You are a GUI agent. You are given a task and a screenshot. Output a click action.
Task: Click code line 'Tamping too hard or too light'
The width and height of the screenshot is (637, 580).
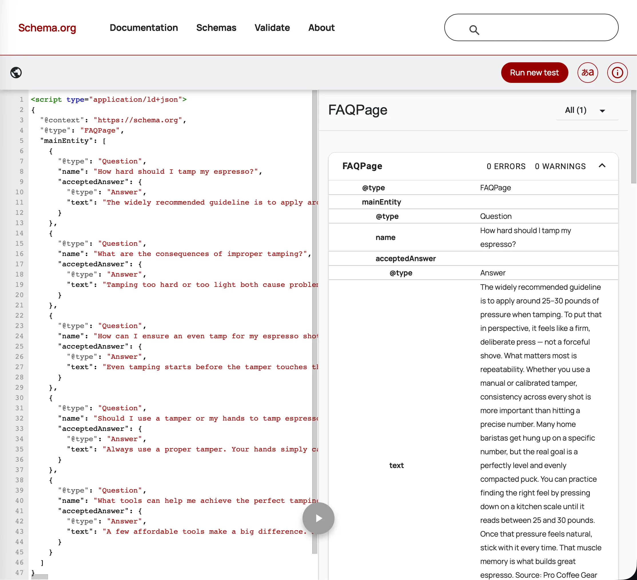192,285
